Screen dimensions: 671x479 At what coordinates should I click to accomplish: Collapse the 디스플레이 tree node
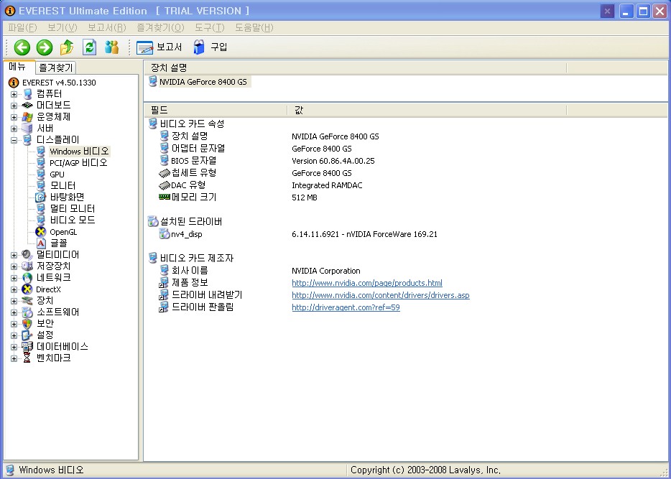point(14,140)
